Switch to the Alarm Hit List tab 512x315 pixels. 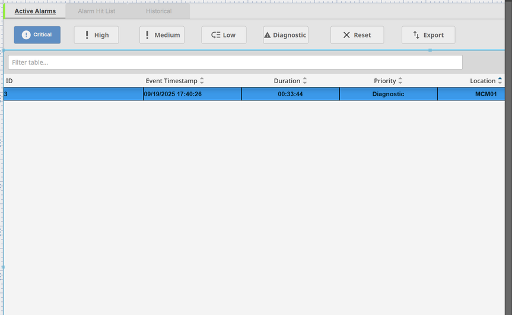click(97, 11)
